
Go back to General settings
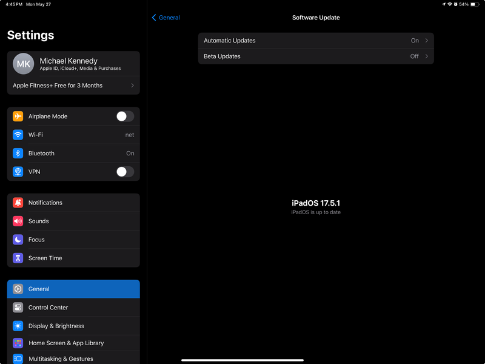pyautogui.click(x=166, y=18)
